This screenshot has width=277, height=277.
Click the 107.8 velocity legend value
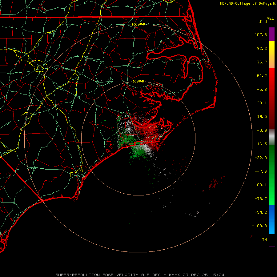[261, 34]
